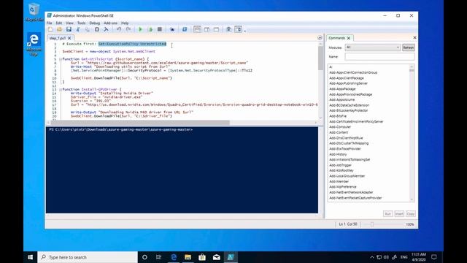
Task: Open the Tools menu
Action: click(81, 23)
